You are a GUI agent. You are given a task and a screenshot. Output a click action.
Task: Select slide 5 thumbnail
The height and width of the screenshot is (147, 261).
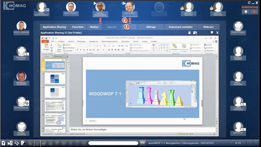(x=55, y=119)
